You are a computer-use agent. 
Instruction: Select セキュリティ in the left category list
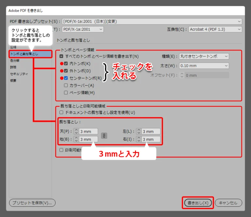pos(19,74)
